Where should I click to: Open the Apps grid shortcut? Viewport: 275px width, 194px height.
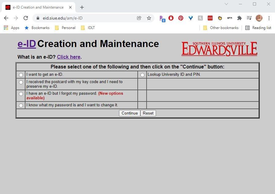tap(11, 28)
